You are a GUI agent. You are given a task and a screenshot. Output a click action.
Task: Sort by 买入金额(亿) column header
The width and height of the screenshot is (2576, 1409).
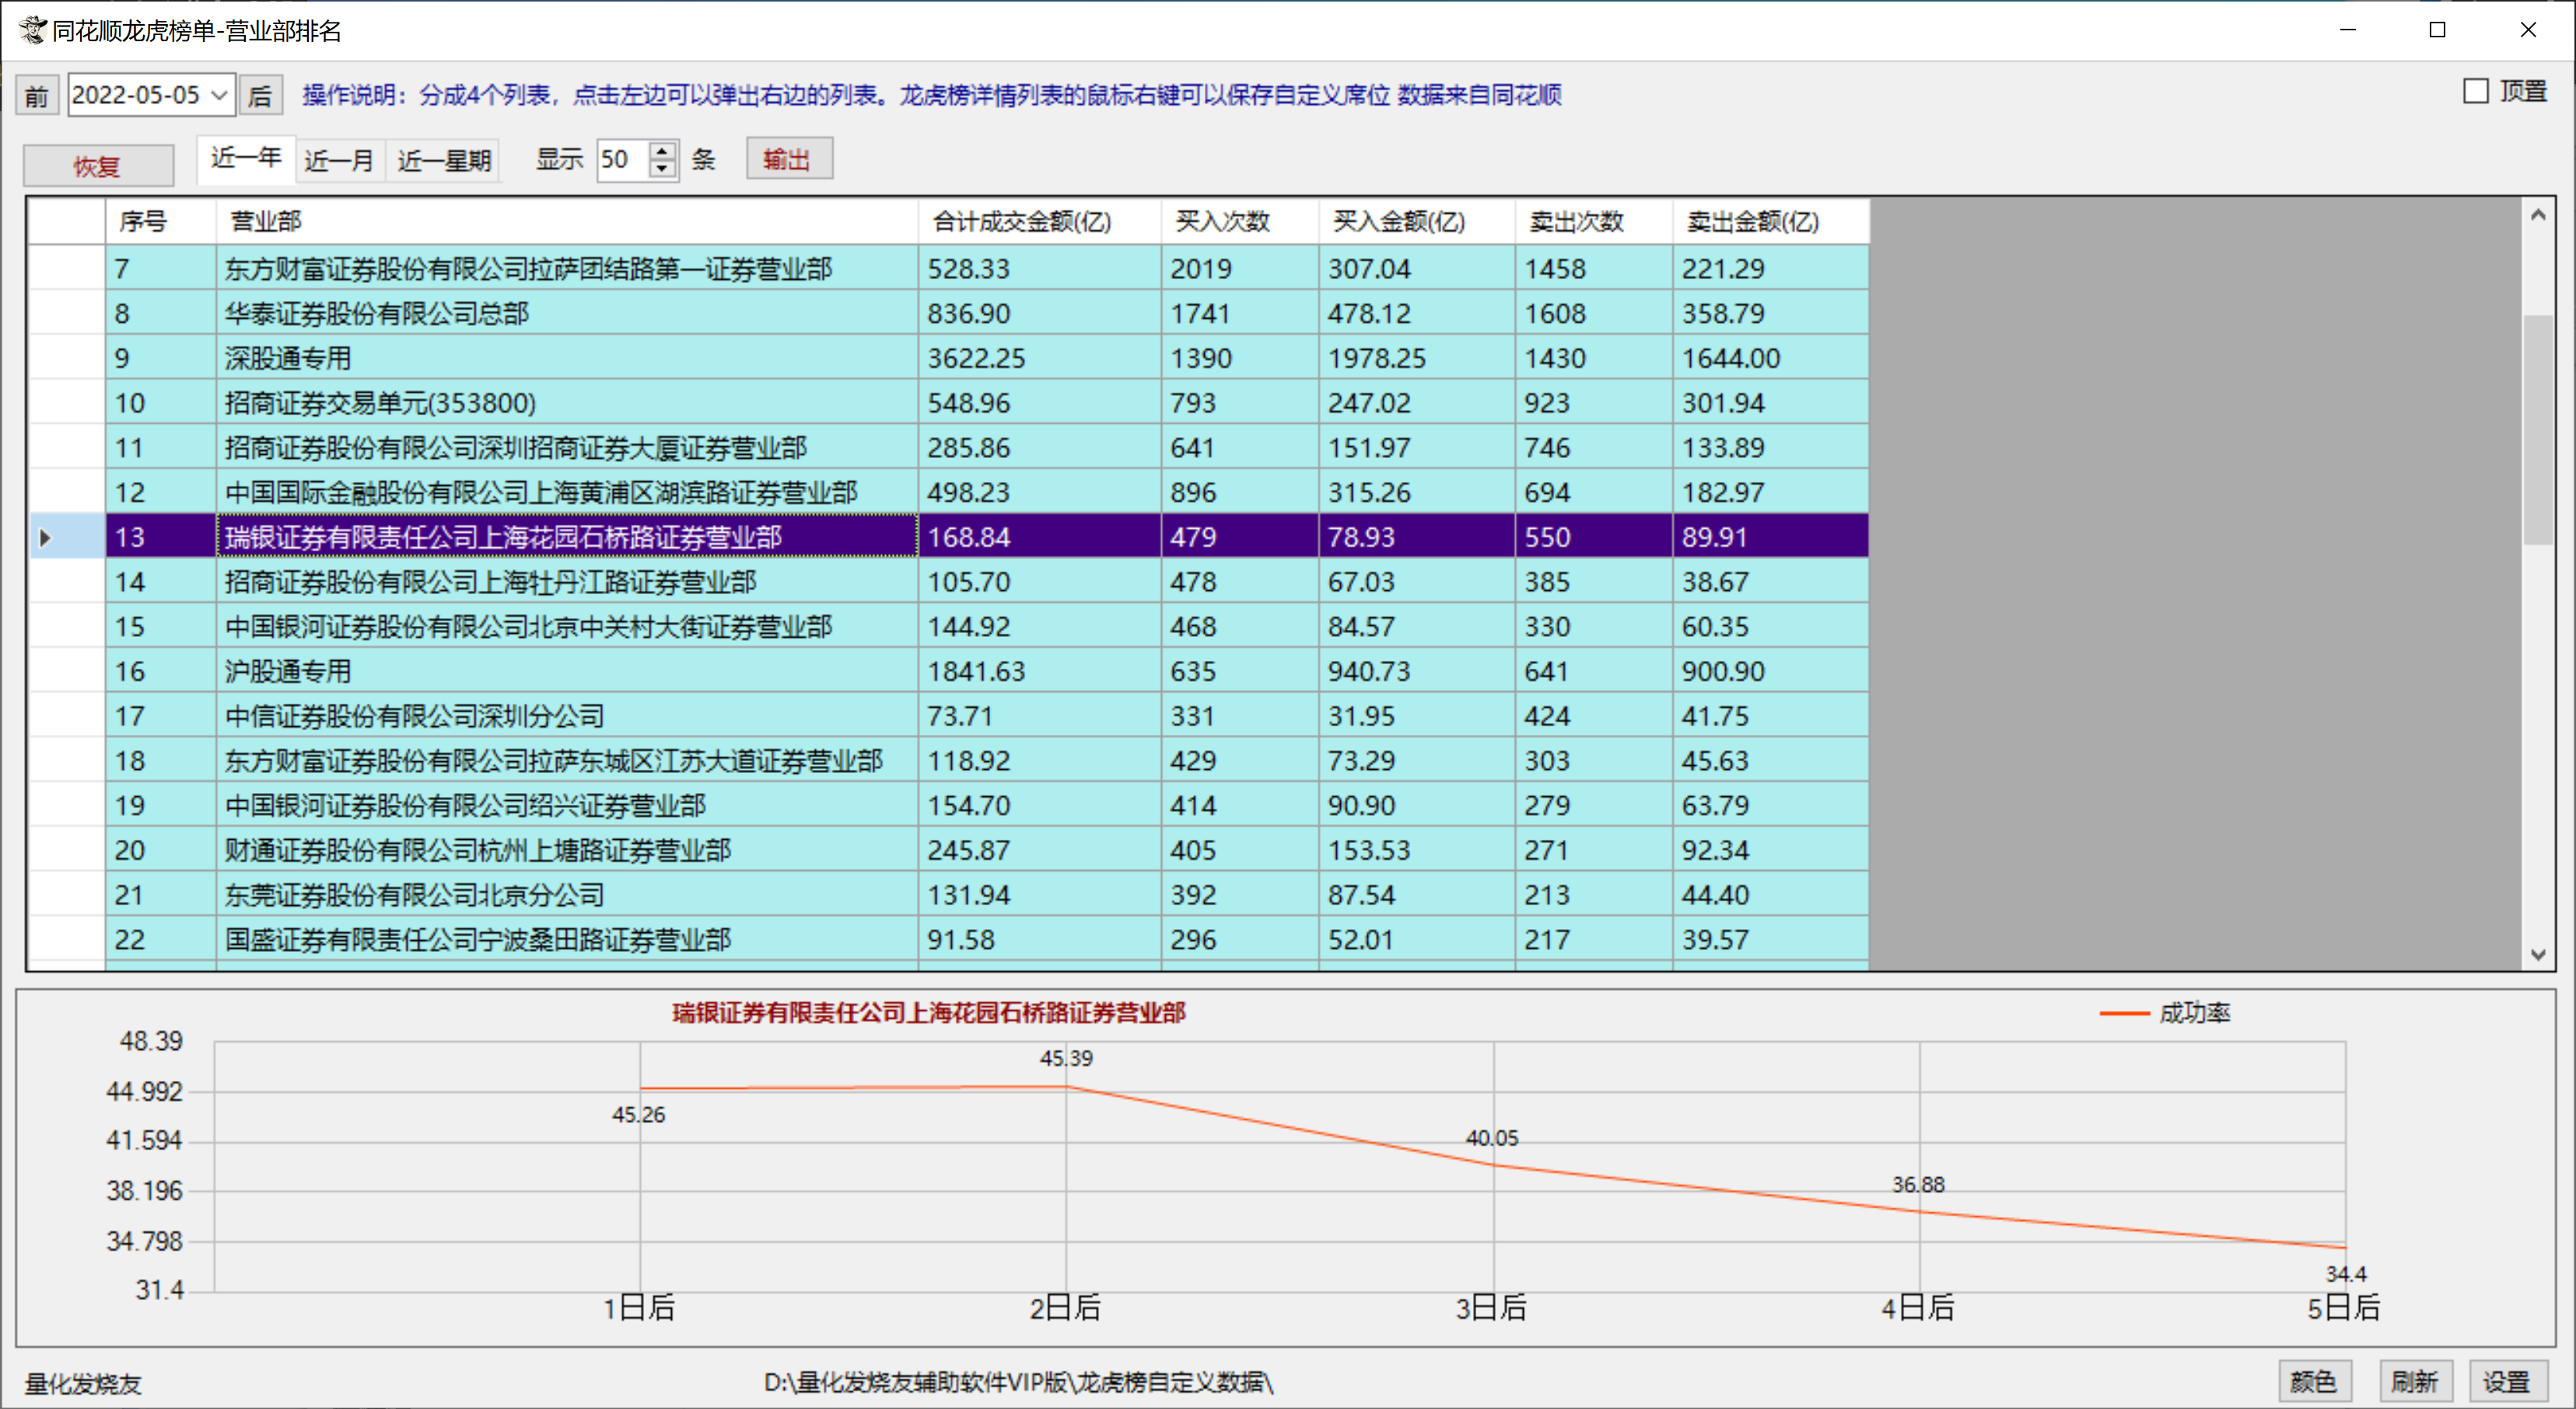pyautogui.click(x=1417, y=221)
